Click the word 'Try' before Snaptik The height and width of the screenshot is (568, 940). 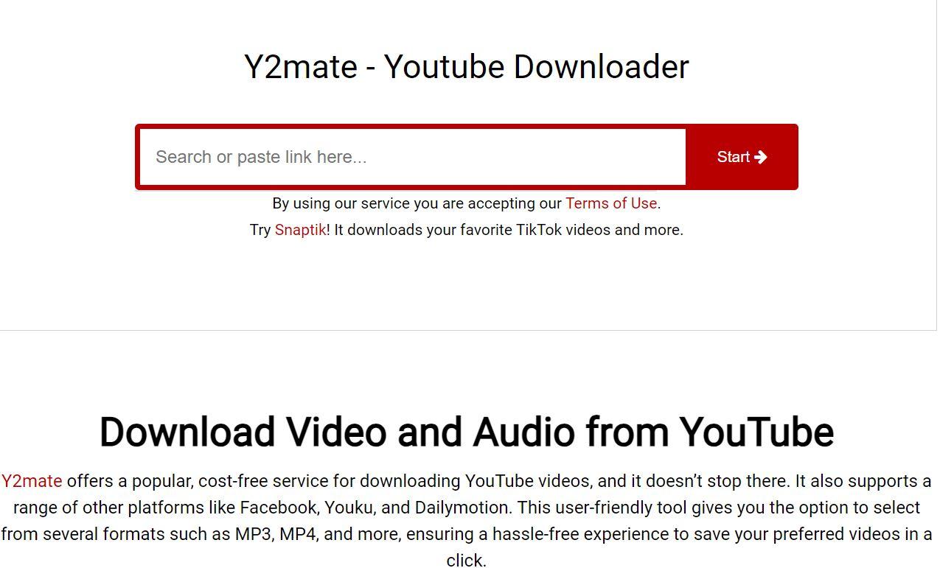pos(260,230)
